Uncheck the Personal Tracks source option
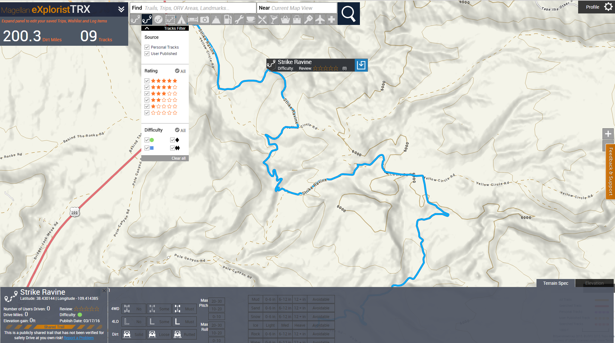 [x=147, y=47]
